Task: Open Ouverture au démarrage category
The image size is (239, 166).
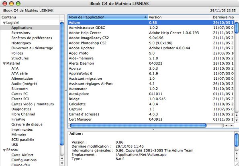Action: (x=32, y=48)
